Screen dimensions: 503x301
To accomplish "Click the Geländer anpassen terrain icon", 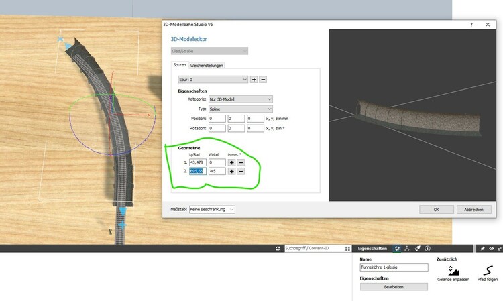I will click(453, 271).
